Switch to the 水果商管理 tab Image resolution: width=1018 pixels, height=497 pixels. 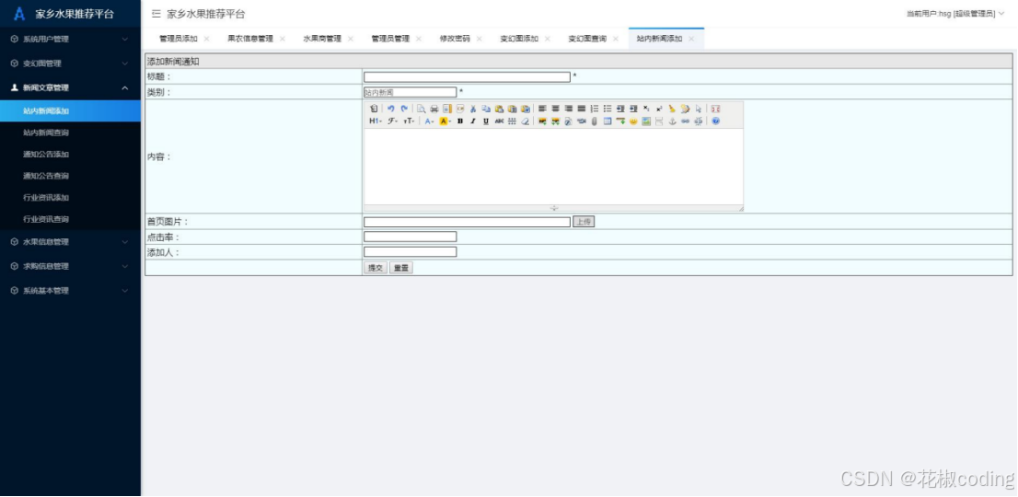pyautogui.click(x=322, y=39)
